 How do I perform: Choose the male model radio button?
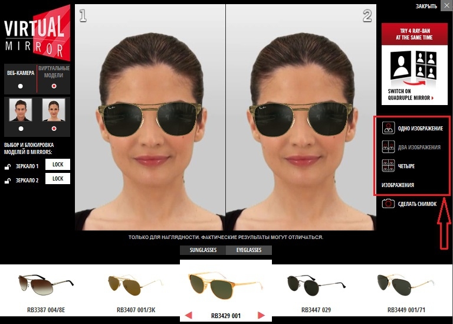[x=21, y=128]
